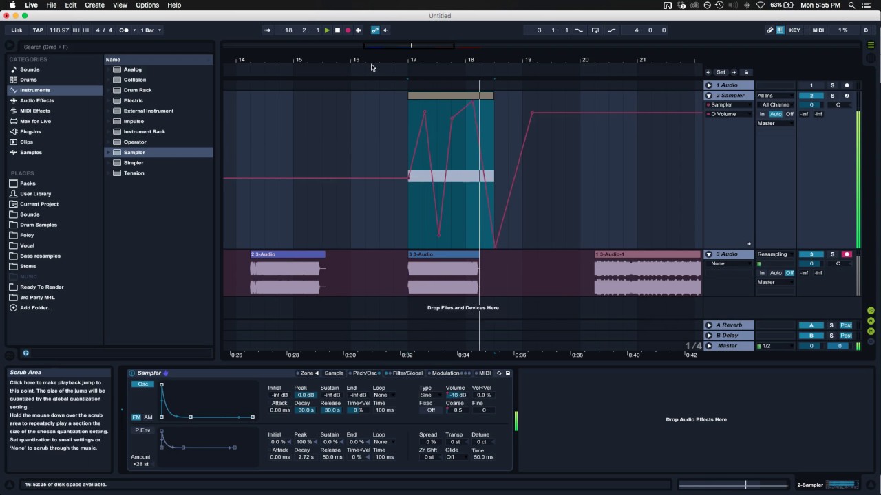Select the Plug-ins category
881x495 pixels.
pyautogui.click(x=30, y=131)
